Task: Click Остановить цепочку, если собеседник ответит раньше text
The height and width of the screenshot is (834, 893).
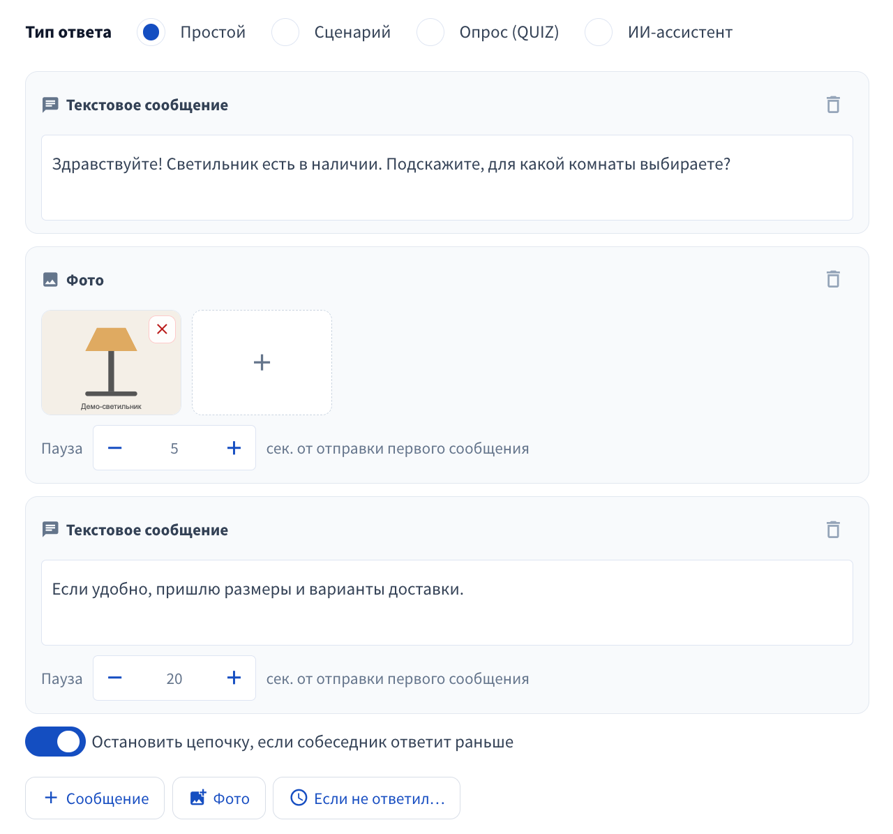Action: click(x=303, y=742)
